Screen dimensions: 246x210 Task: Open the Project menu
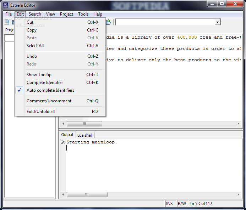(66, 14)
